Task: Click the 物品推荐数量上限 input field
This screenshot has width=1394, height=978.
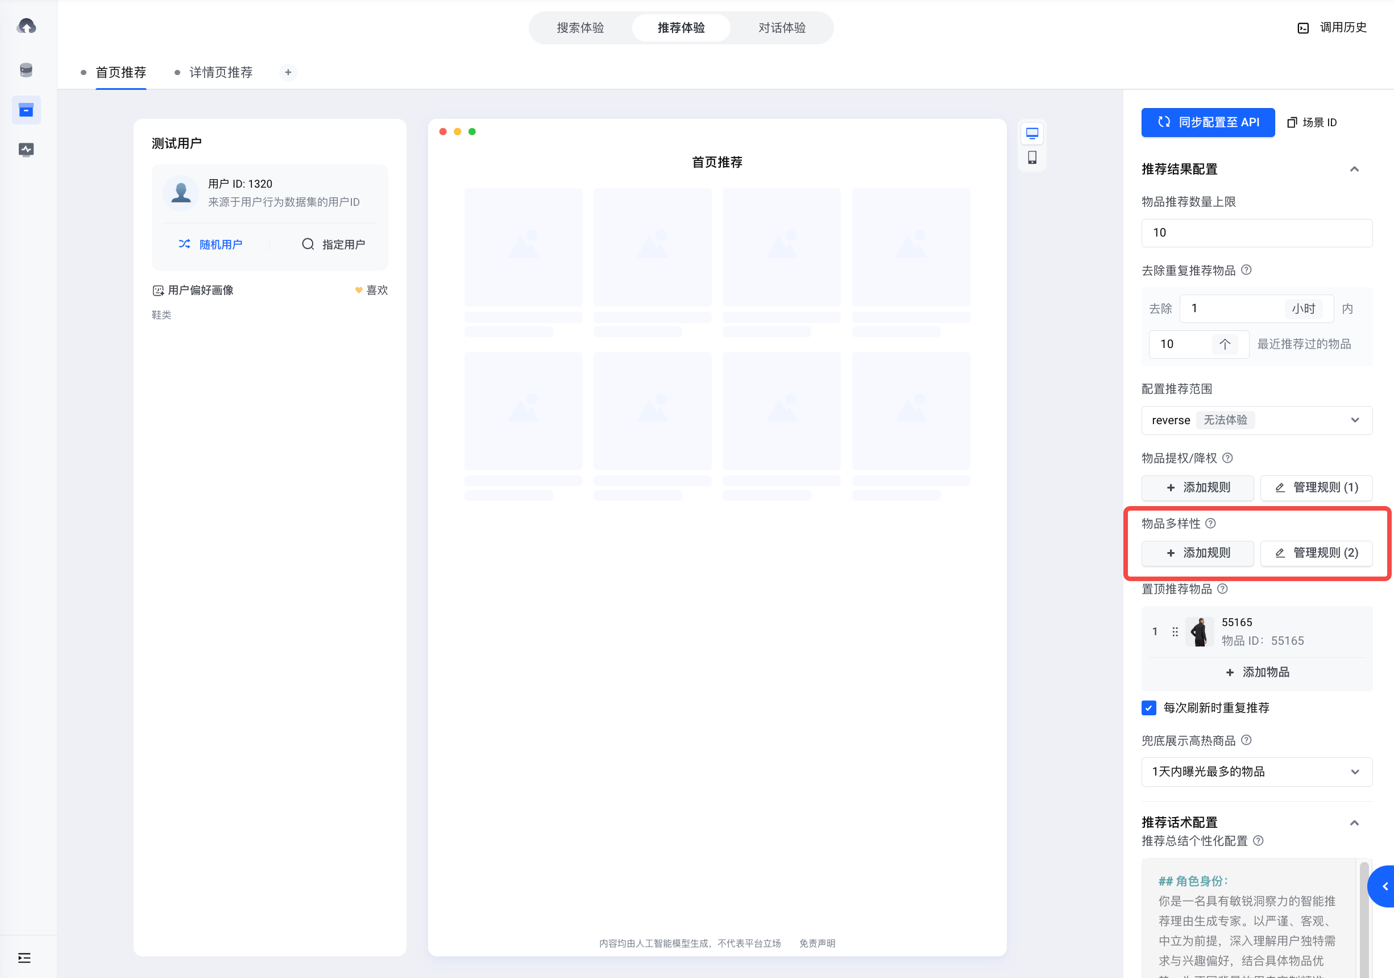Action: pos(1256,233)
